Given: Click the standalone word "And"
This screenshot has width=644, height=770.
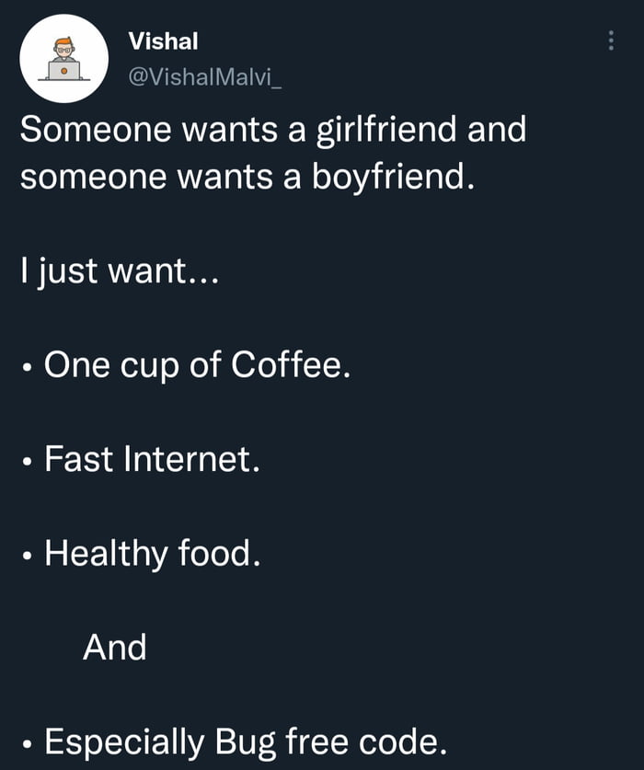Looking at the screenshot, I should pyautogui.click(x=115, y=648).
